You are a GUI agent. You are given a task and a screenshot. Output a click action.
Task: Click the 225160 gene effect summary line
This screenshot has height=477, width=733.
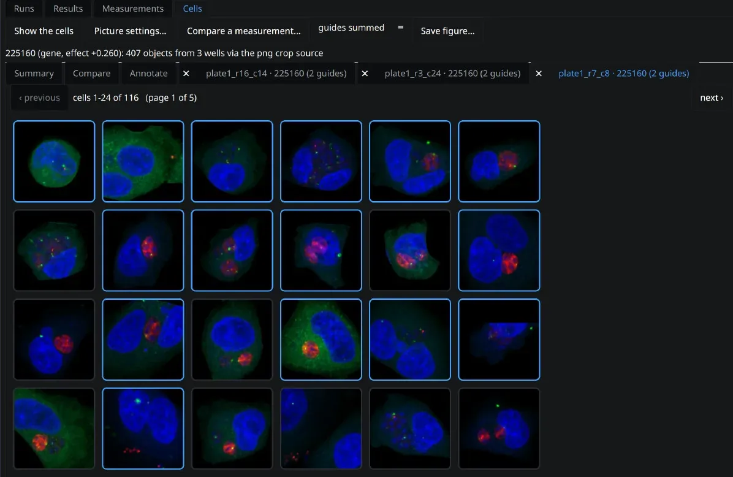pos(164,53)
